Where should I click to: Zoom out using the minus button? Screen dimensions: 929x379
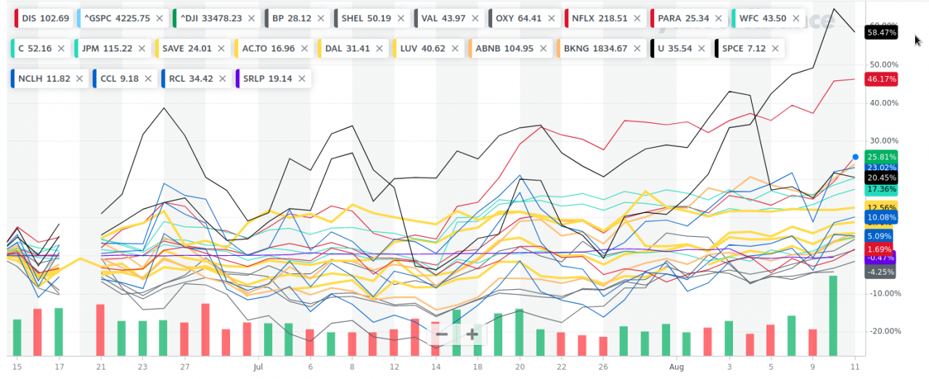coord(441,334)
